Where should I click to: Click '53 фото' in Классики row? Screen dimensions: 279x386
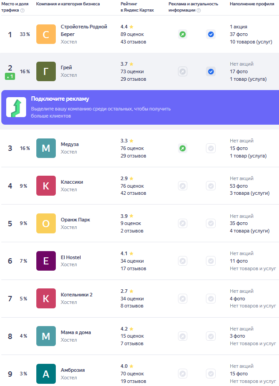pyautogui.click(x=239, y=186)
